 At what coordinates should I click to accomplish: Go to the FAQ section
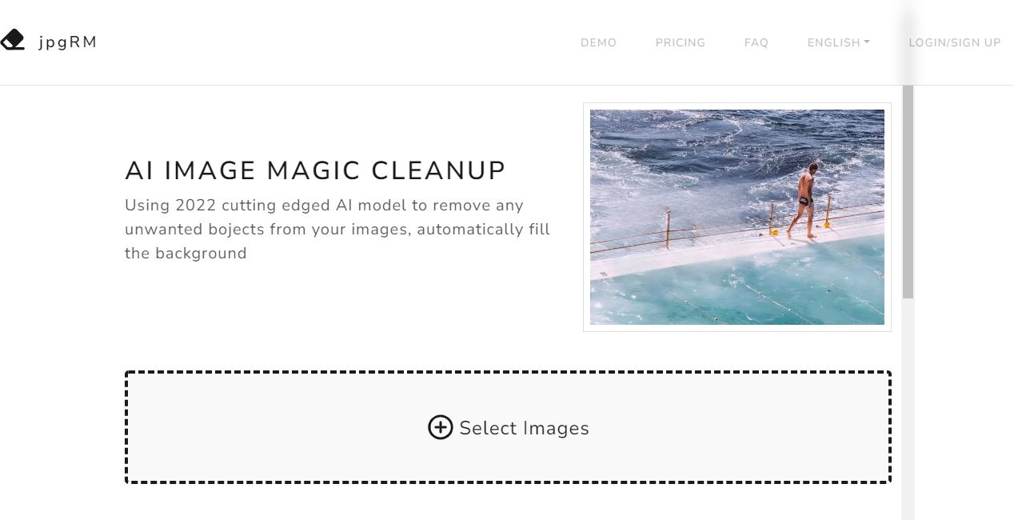pos(756,42)
